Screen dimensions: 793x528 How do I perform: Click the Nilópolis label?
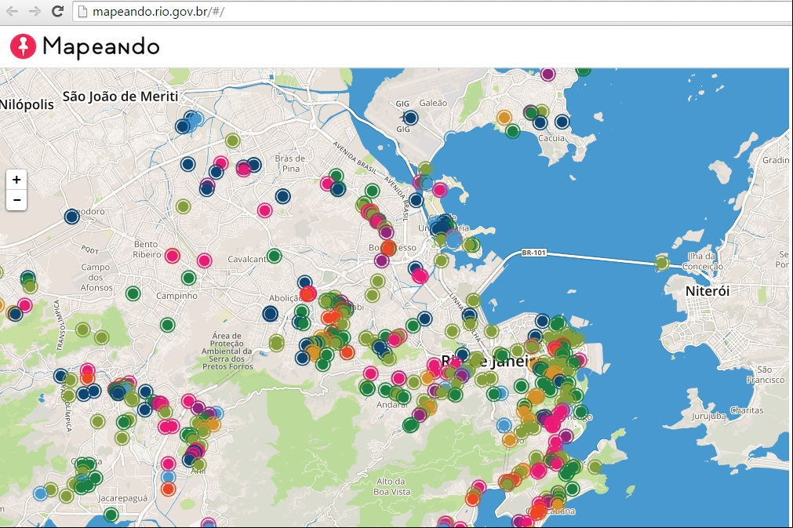click(x=27, y=104)
